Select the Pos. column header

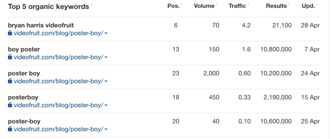coord(173,6)
